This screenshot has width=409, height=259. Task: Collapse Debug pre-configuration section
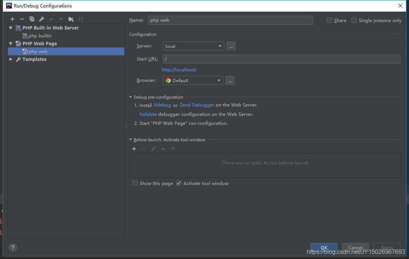[x=131, y=97]
